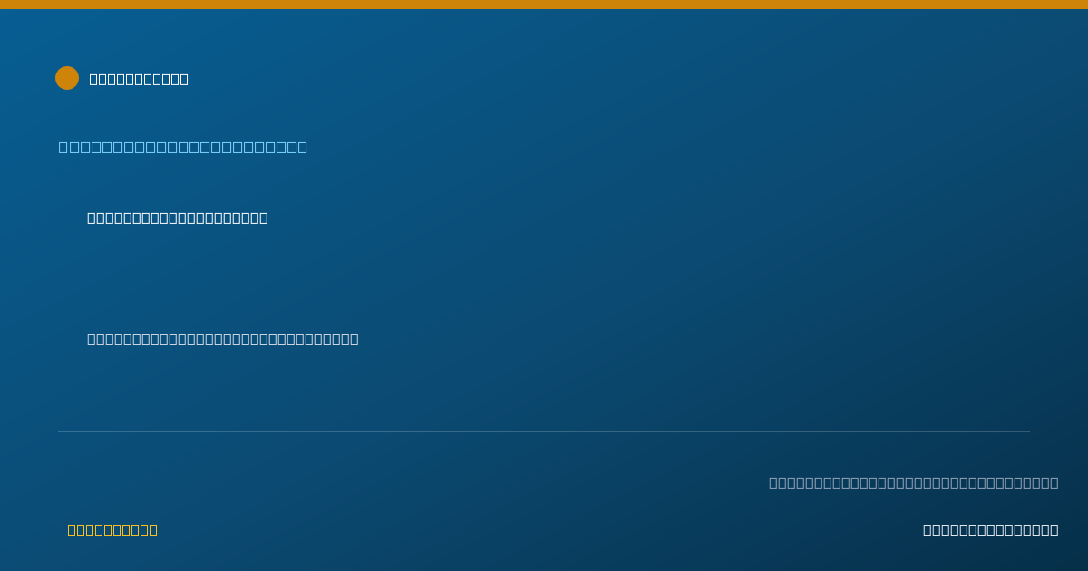Select the white text label at bottom-right
Viewport: 1088px width, 571px height.
(x=991, y=529)
